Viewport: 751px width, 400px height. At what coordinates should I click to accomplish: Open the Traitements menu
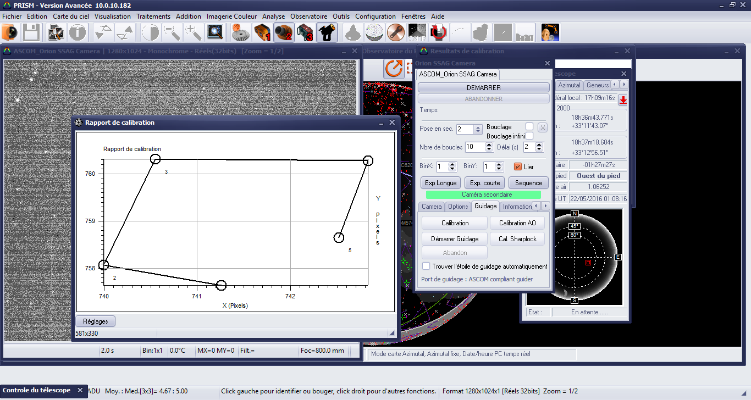pyautogui.click(x=153, y=16)
